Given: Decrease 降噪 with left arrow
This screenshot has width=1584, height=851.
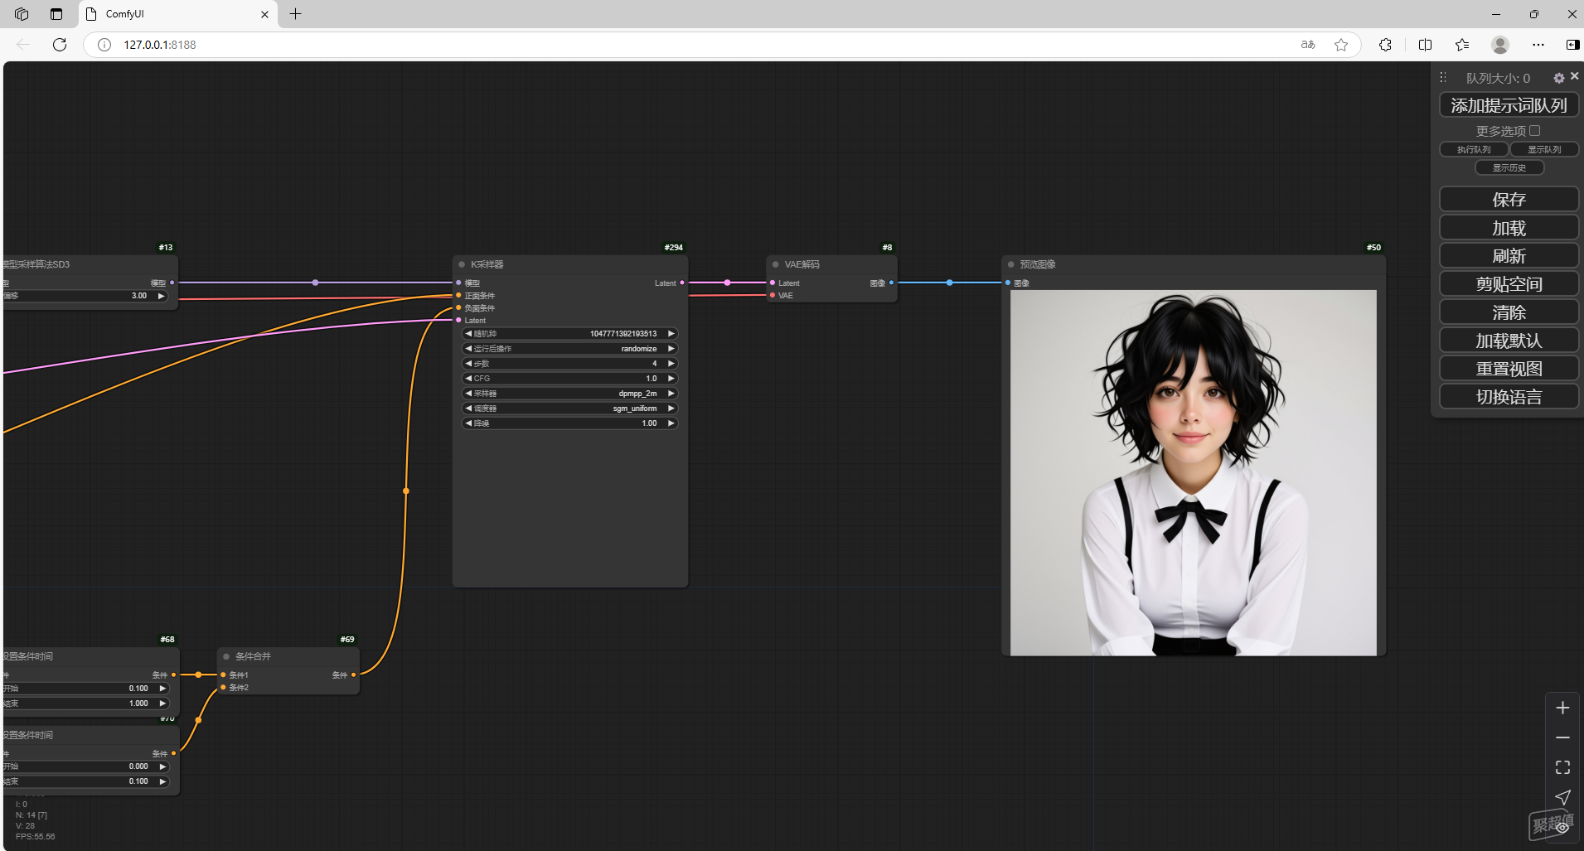Looking at the screenshot, I should point(468,423).
